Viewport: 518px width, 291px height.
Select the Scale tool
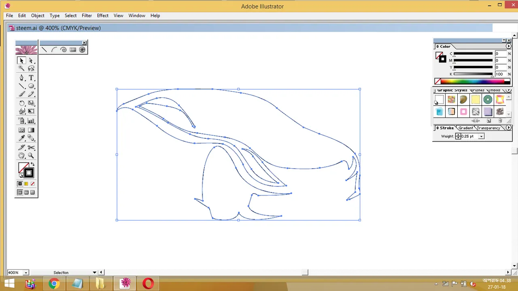point(31,103)
